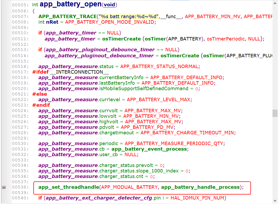Click __INTERCONNECTION__ macro name
Image resolution: width=278 pixels, height=204 pixels.
click(79, 72)
